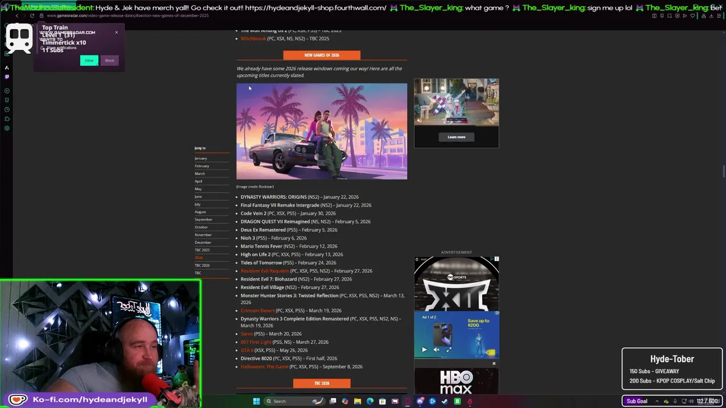Jump to September in the sidebar list
Image resolution: width=726 pixels, height=408 pixels.
[204, 219]
